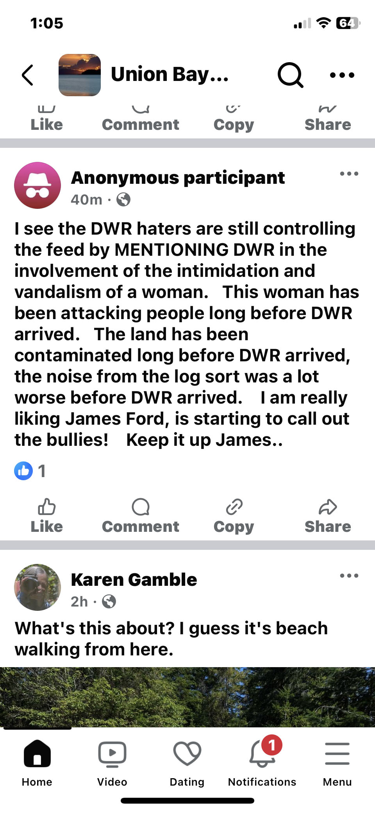The image size is (375, 813).
Task: Open the Menu hamburger tab
Action: click(x=337, y=763)
